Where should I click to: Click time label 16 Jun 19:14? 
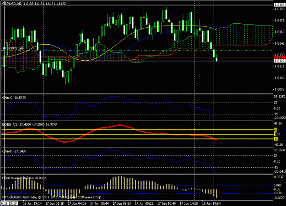click(32, 203)
